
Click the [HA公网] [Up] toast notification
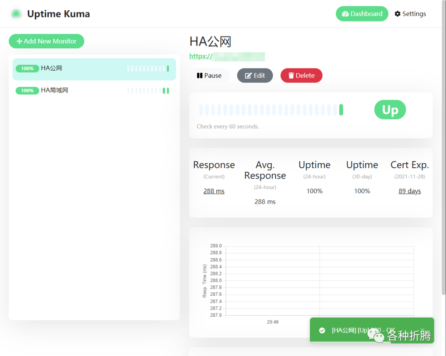(x=372, y=330)
